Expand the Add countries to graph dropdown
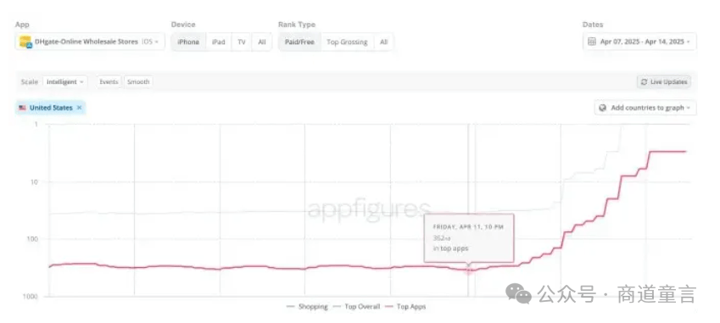This screenshot has width=720, height=323. (645, 108)
